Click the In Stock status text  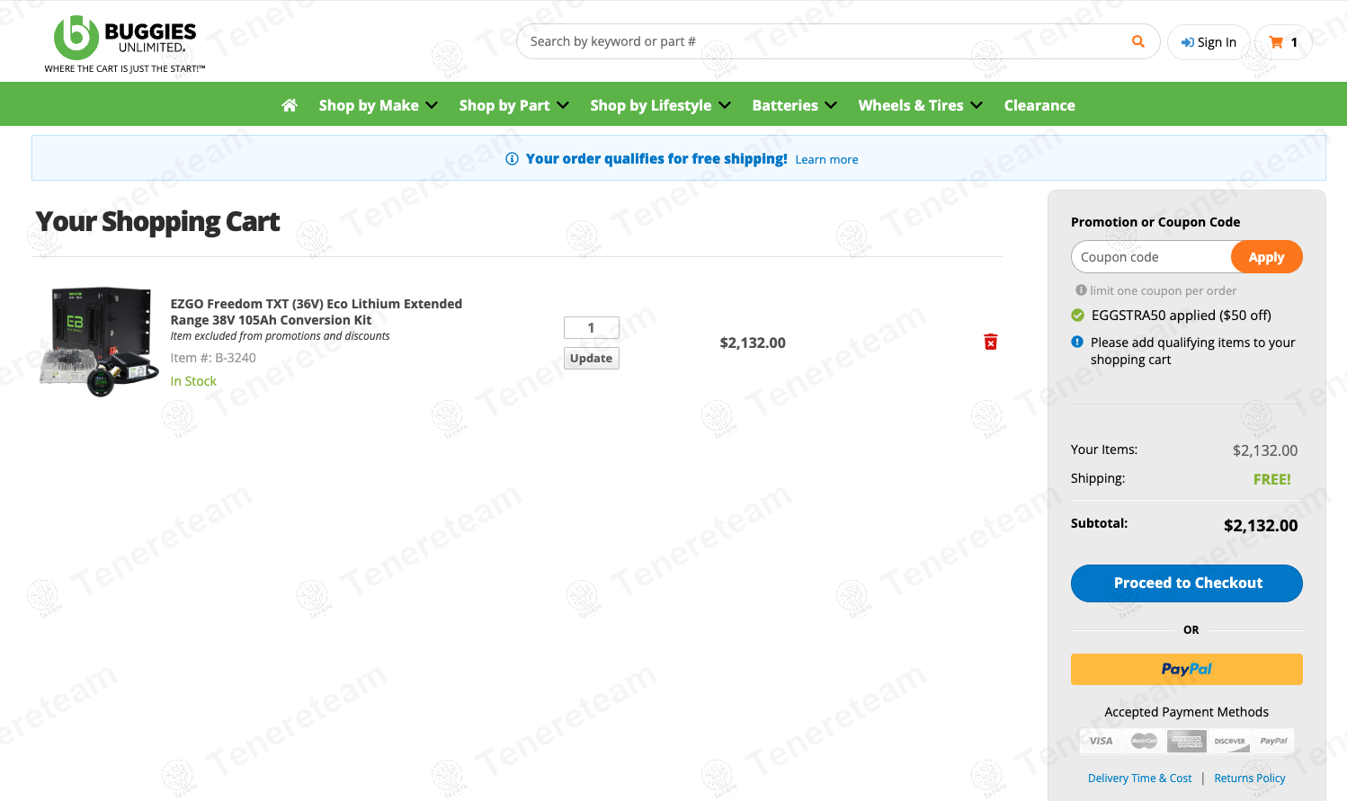click(193, 381)
